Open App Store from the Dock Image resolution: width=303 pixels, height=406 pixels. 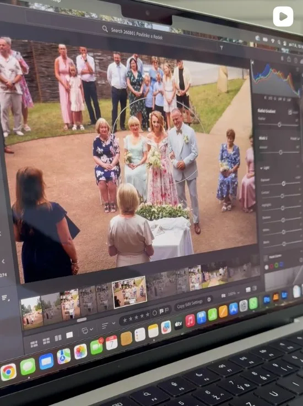(x=234, y=309)
